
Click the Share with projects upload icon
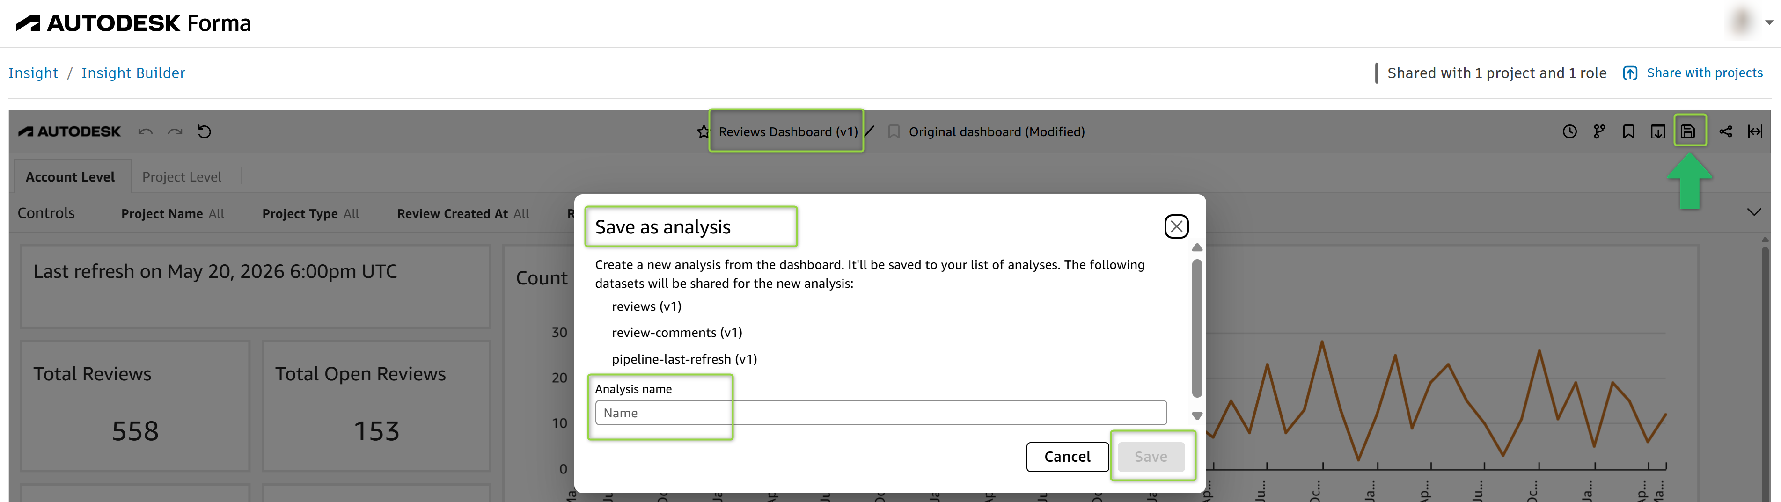[1630, 73]
